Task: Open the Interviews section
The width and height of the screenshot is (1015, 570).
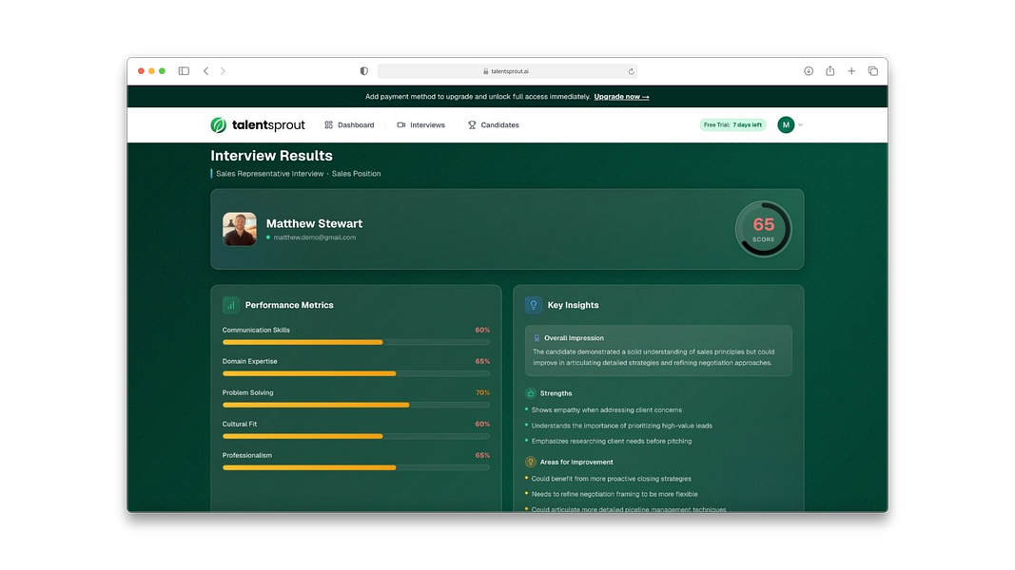Action: [427, 124]
